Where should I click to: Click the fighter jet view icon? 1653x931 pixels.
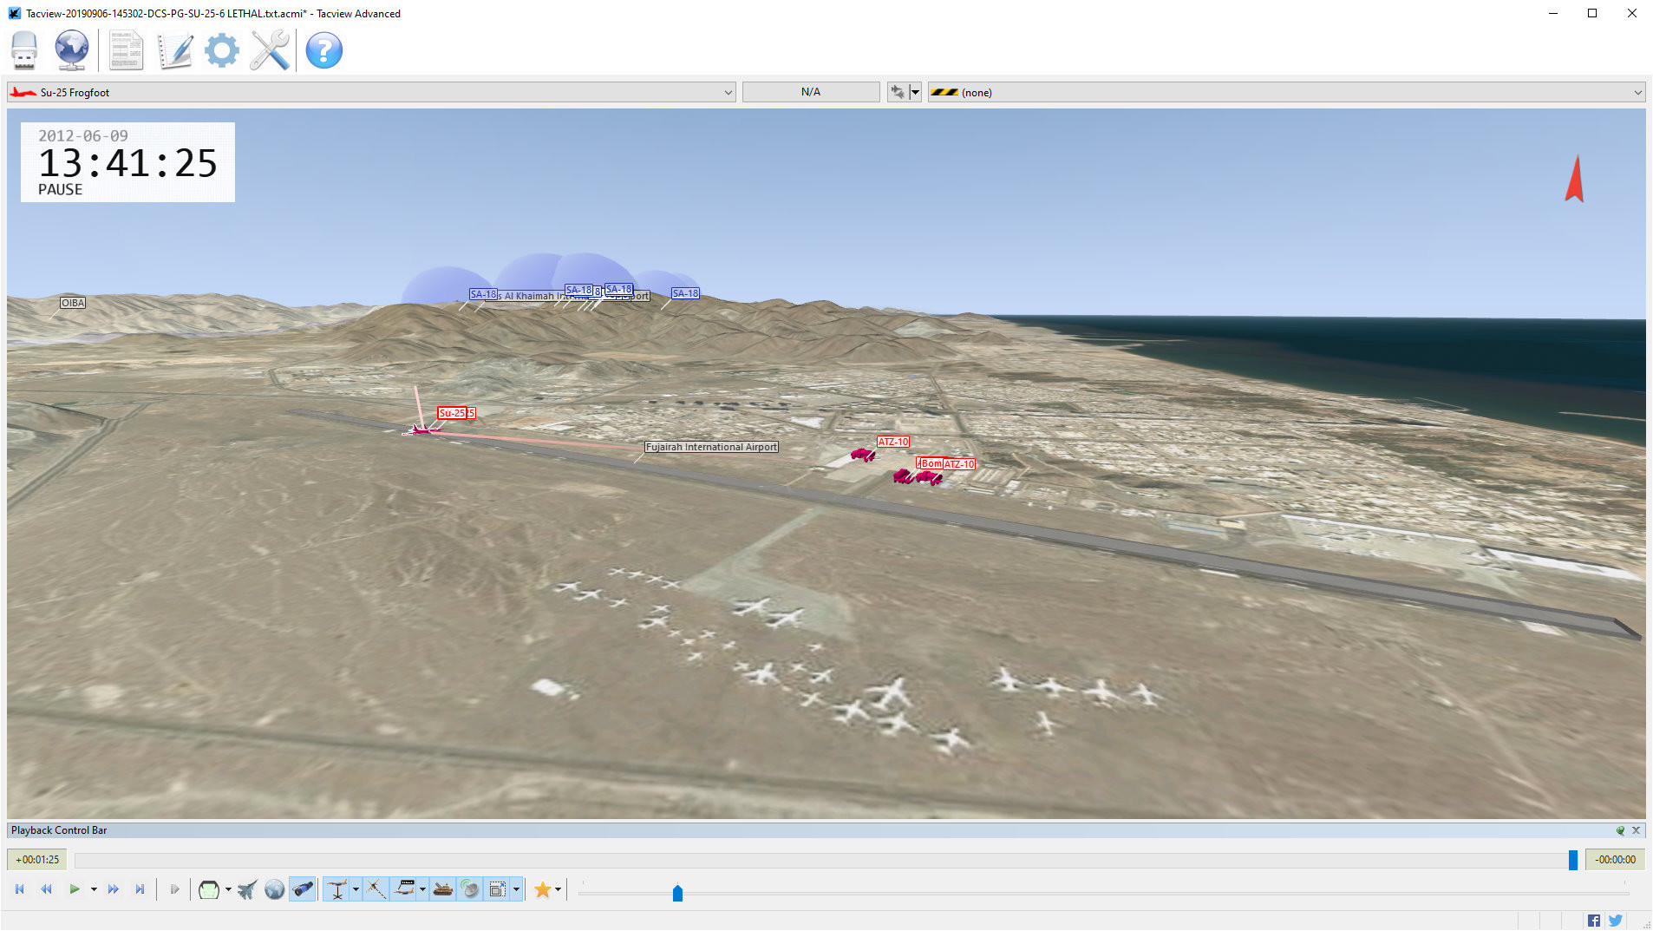coord(247,889)
